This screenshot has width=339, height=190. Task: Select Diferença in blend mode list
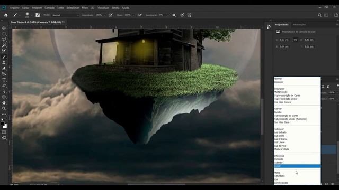[279, 156]
